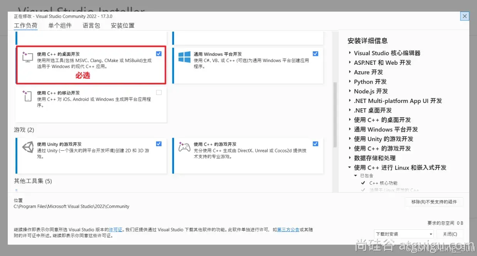
Task: Expand 使用 C++ 的游戏开发 in details pane
Action: tap(350, 148)
